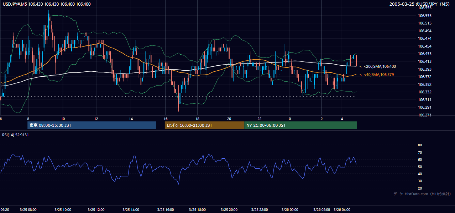This screenshot has width=455, height=213.
Task: Click hour label 18 below price chart
Action: point(197,119)
